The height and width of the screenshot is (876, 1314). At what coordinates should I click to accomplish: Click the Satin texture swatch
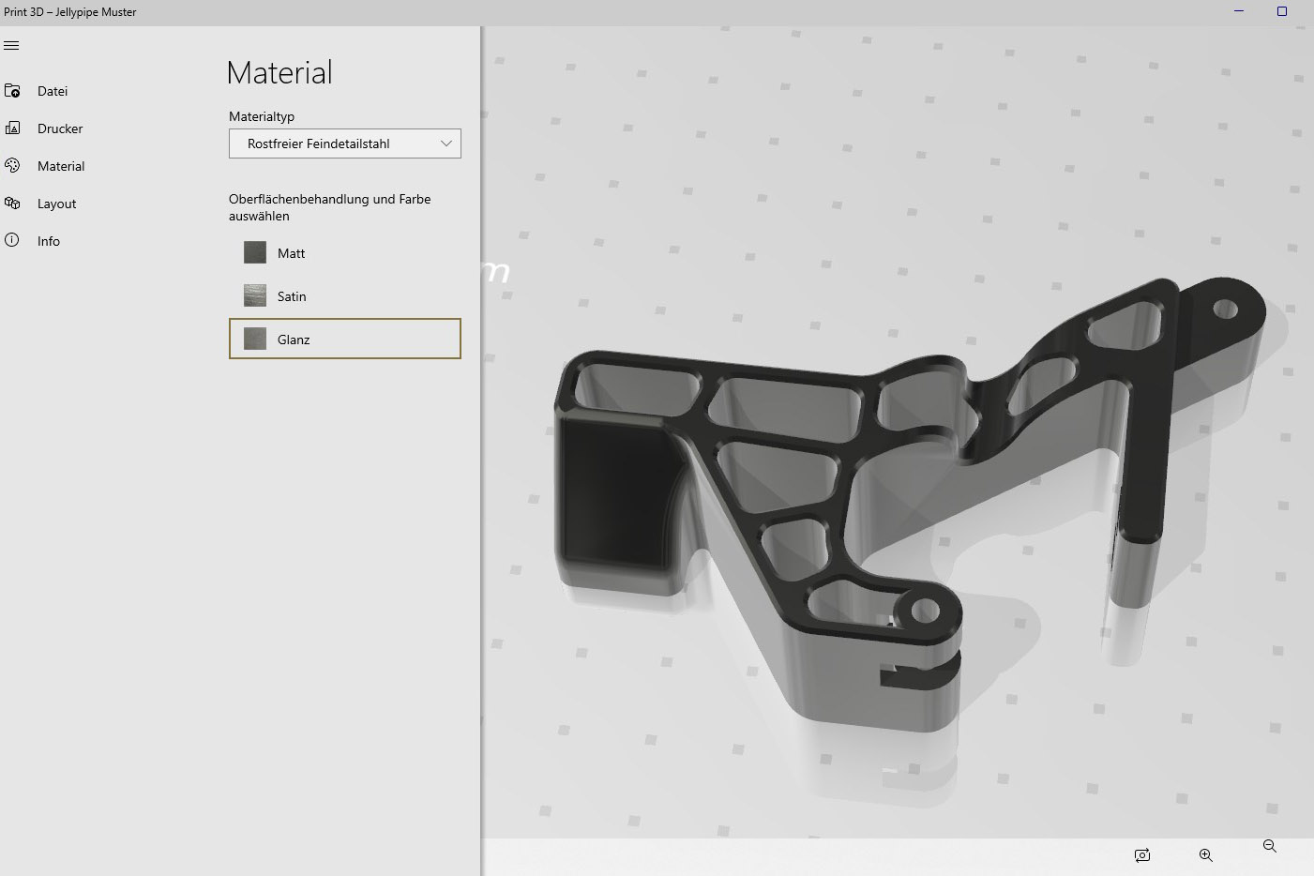pyautogui.click(x=255, y=296)
